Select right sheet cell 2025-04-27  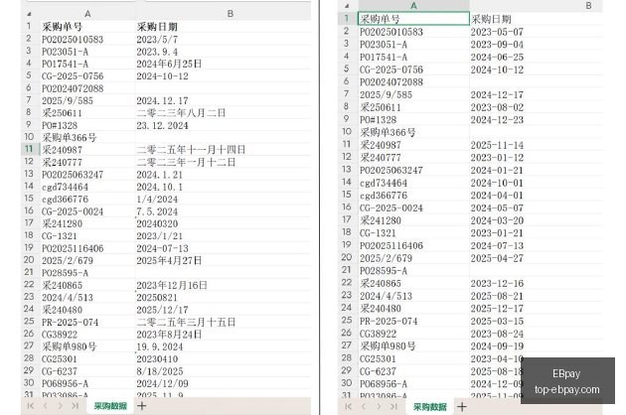(537, 258)
